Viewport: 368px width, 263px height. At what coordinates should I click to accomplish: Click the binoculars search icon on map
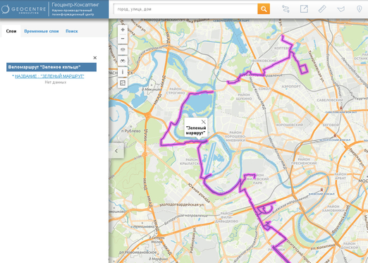[123, 61]
